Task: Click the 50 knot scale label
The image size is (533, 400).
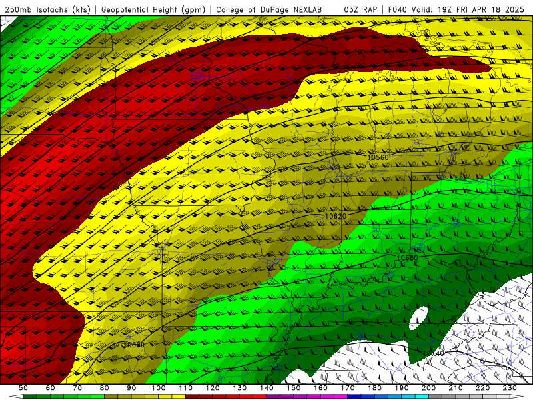Action: click(x=23, y=388)
